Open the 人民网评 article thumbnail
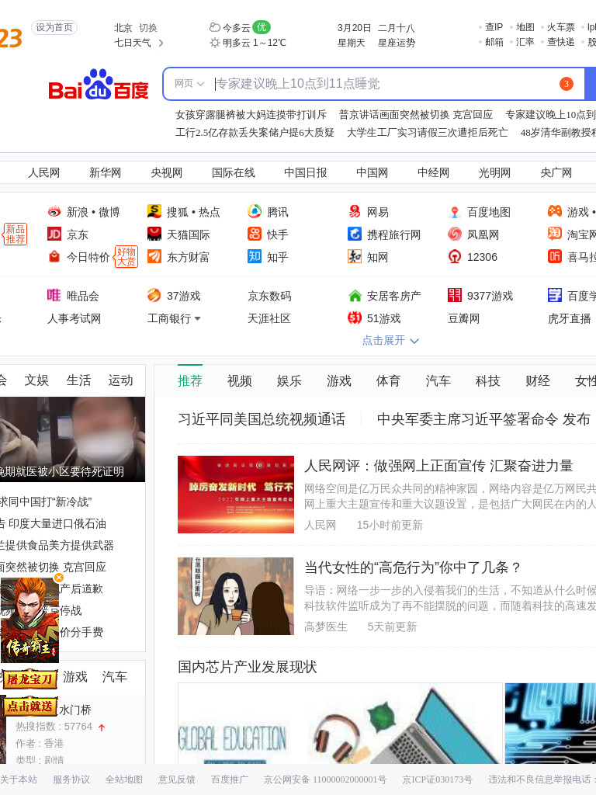The height and width of the screenshot is (795, 596). (x=236, y=495)
